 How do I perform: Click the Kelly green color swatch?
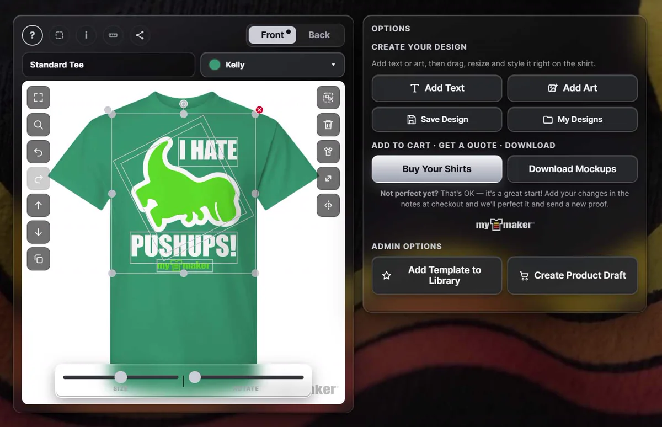point(215,65)
